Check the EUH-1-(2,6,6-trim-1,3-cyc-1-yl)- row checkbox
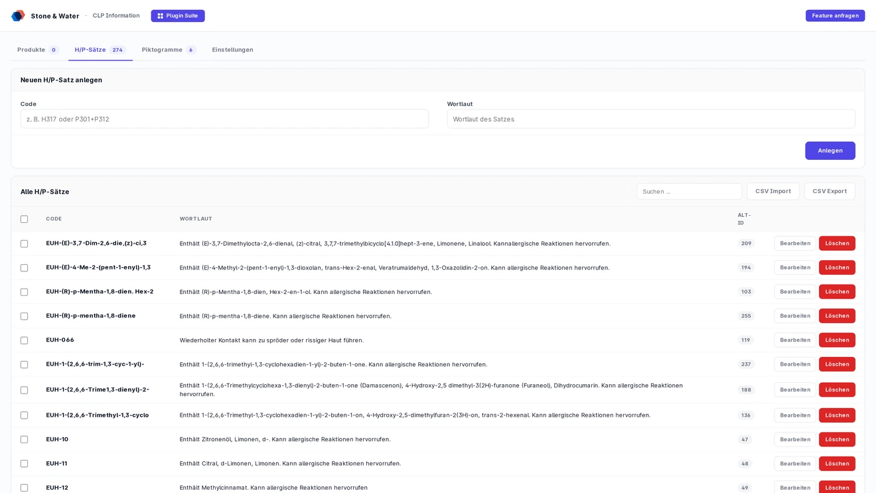 (x=24, y=364)
